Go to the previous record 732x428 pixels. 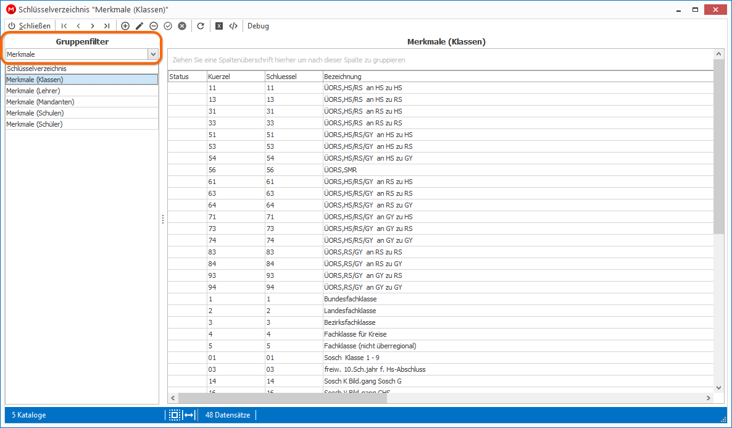(78, 26)
